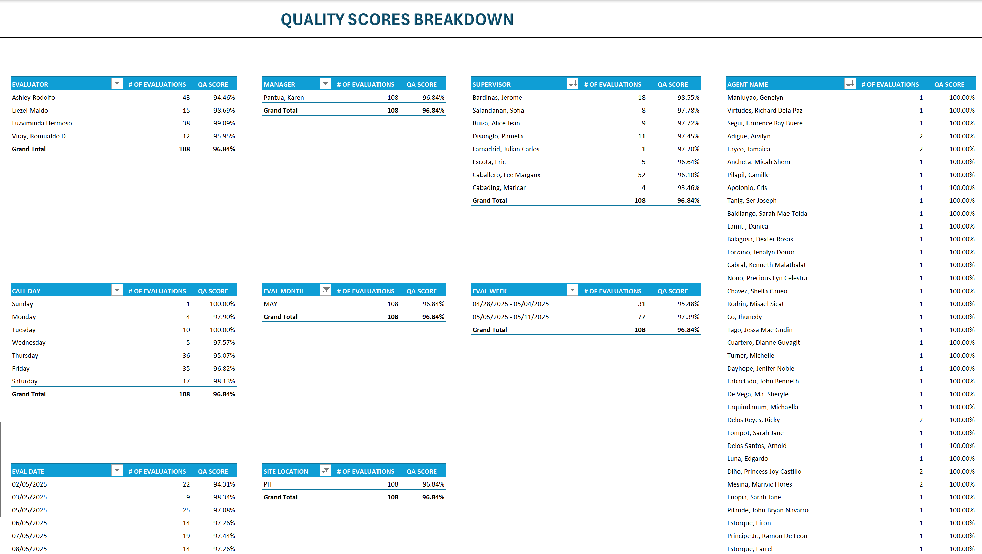Click the EVAL MONTH active filter icon
Image resolution: width=982 pixels, height=554 pixels.
click(x=325, y=290)
